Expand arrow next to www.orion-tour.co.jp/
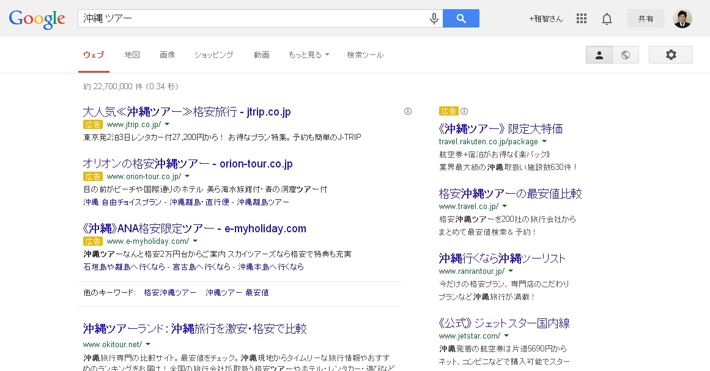 188,176
